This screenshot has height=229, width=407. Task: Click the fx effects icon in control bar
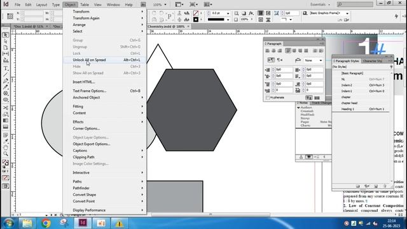pyautogui.click(x=251, y=13)
